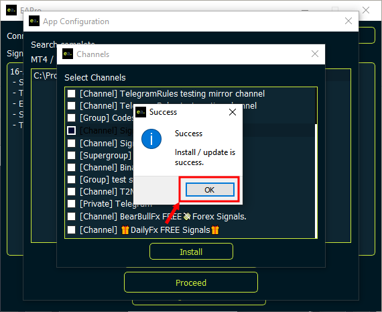Viewport: 382px width, 312px height.
Task: Check the [Channel] Bina... checkbox
Action: [72, 167]
